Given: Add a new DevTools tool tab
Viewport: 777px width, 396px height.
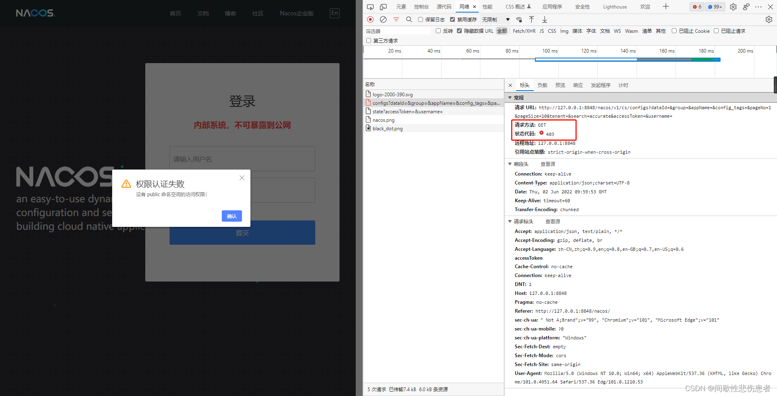Looking at the screenshot, I should coord(666,6).
